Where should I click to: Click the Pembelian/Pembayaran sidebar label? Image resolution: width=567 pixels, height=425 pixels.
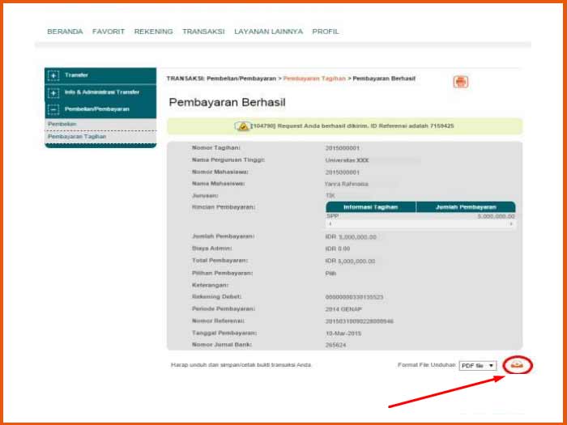97,109
